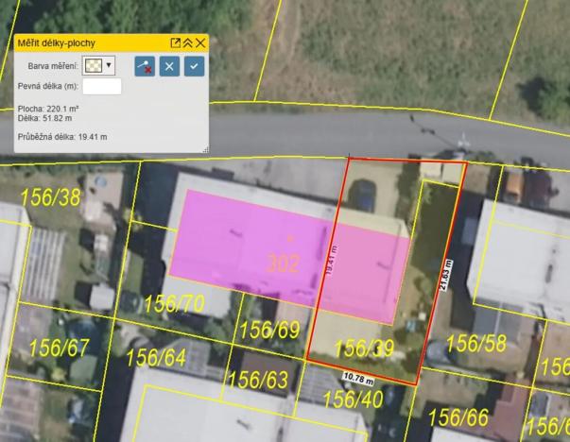This screenshot has height=442, width=570.
Task: Grab the panel resize grip corner
Action: point(204,149)
